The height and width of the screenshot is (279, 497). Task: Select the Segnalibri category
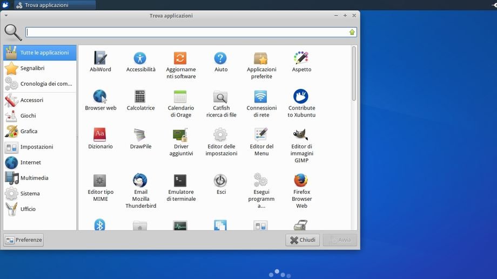click(32, 69)
